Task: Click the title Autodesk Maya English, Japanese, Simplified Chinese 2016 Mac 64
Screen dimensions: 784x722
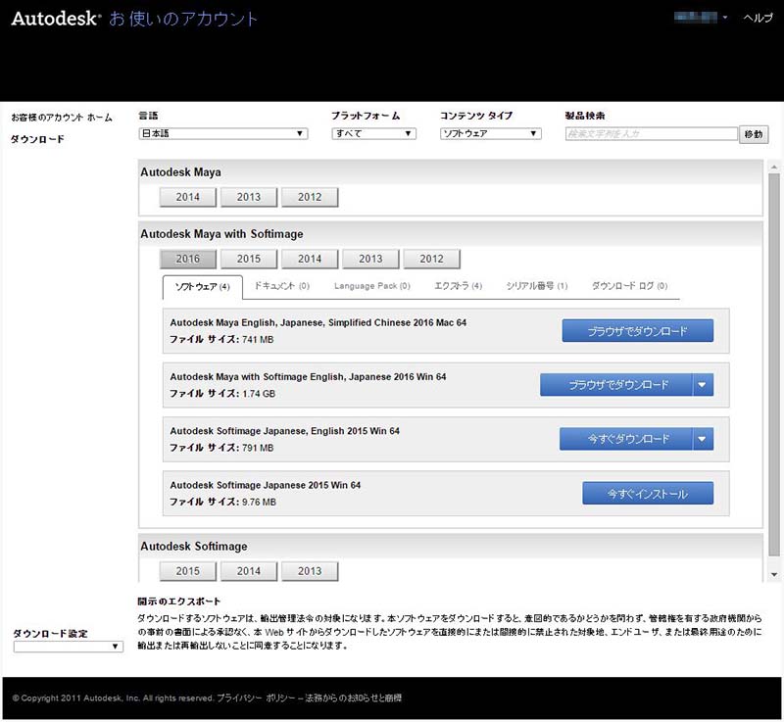Action: (318, 322)
